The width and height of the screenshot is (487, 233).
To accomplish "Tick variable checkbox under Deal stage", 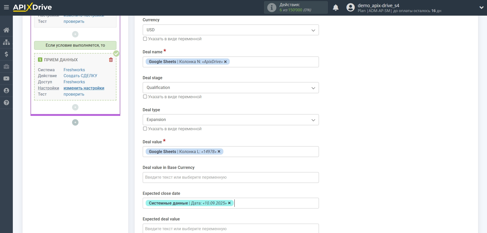I will point(145,97).
